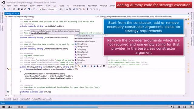Click the fast-forward double-arrow button
This screenshot has width=194, height=109.
pos(185,107)
